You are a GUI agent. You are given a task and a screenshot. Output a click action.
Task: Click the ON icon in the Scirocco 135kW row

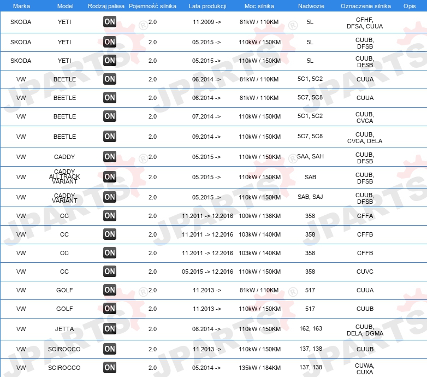[110, 368]
